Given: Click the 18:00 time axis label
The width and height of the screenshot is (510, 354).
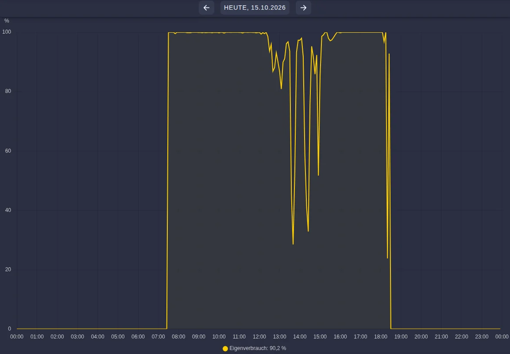Looking at the screenshot, I should pyautogui.click(x=381, y=336).
